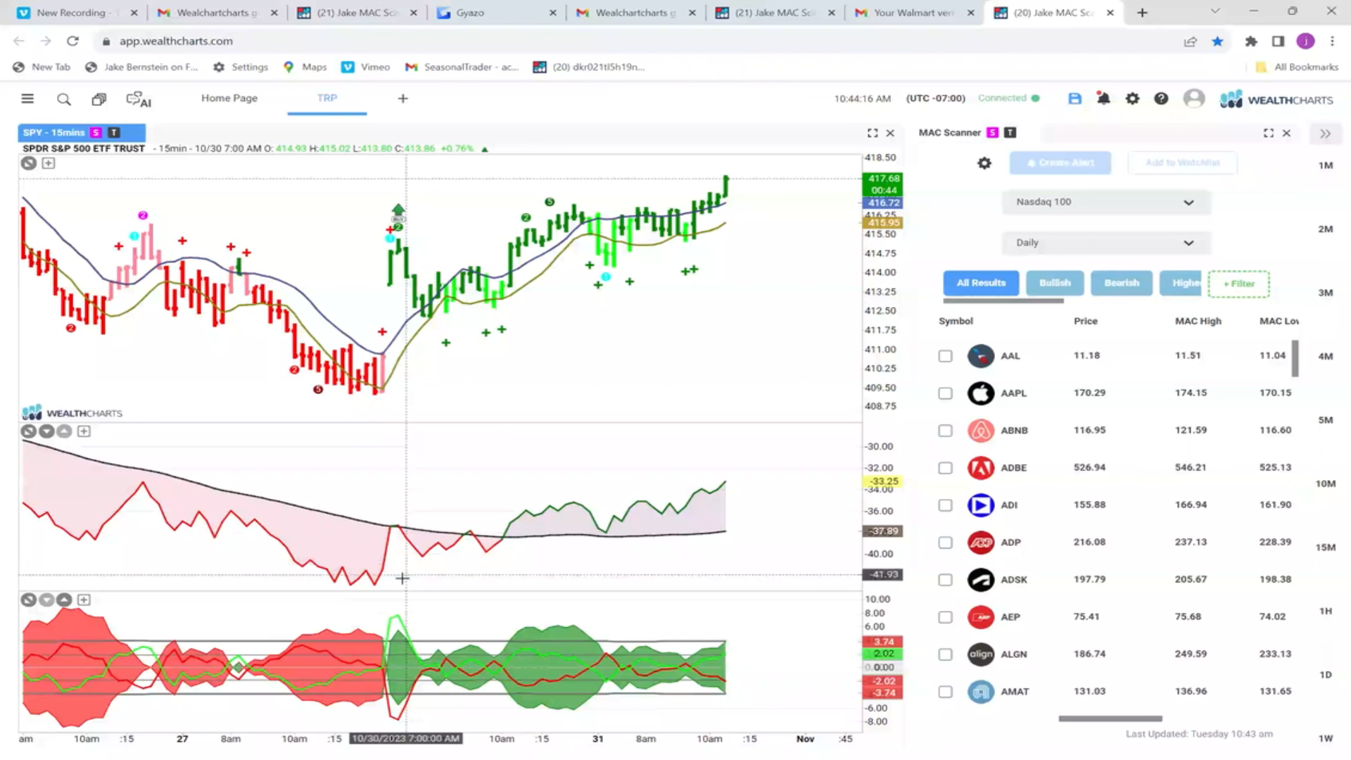Viewport: 1351px width, 760px height.
Task: Collapse the right timeframe sidebar
Action: coord(1326,134)
